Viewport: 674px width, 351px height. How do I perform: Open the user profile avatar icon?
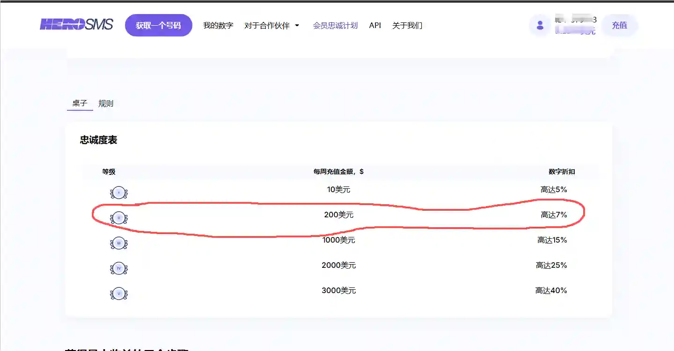(540, 25)
